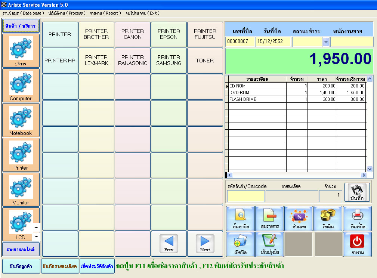Select the DVD-ROM row in item list

click(x=257, y=92)
